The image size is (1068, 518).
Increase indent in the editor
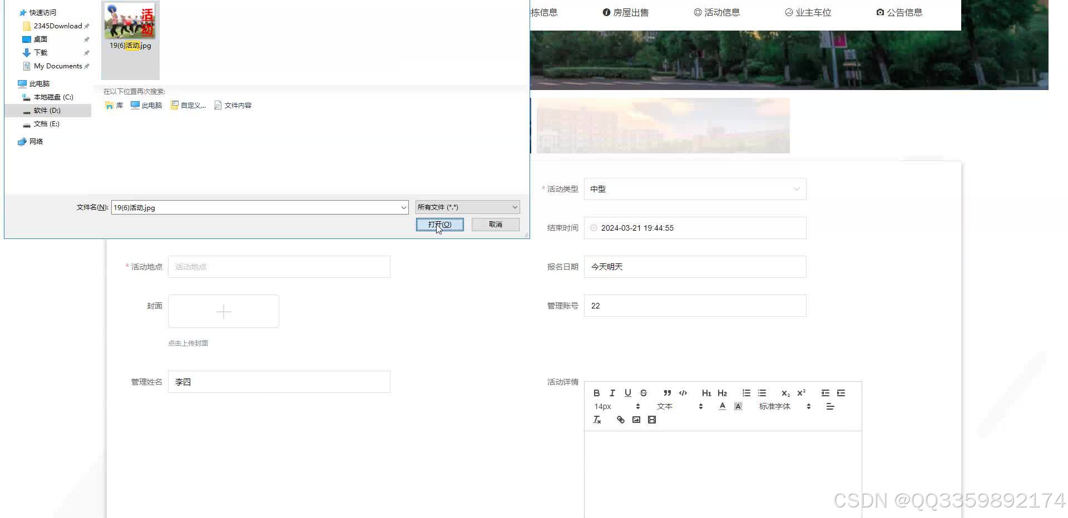pyautogui.click(x=841, y=393)
